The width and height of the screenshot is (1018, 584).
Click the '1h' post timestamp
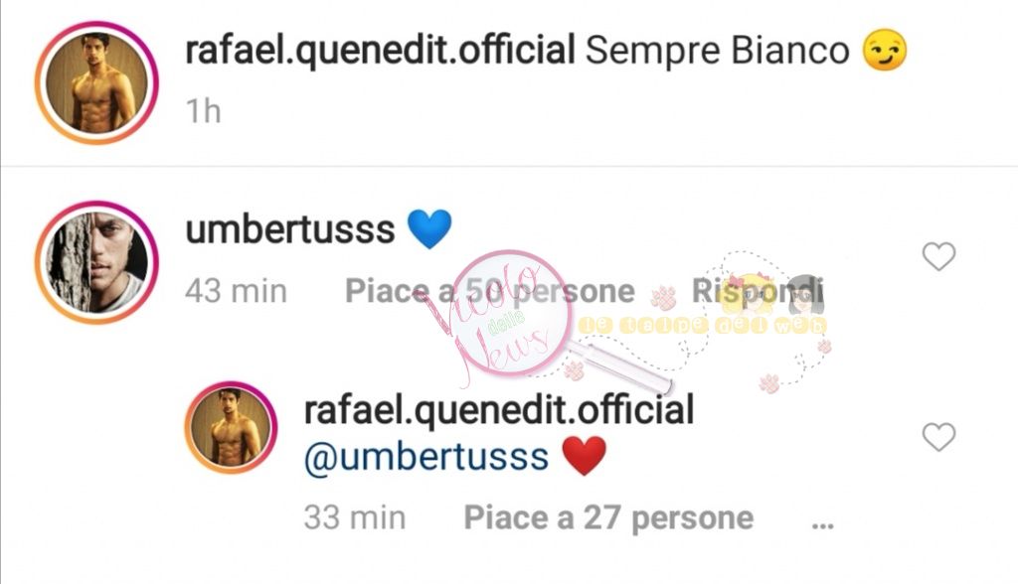(203, 111)
